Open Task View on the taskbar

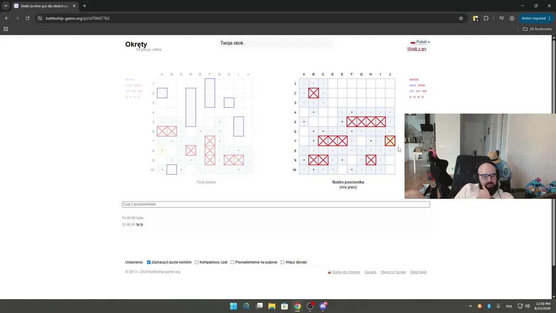pyautogui.click(x=259, y=306)
